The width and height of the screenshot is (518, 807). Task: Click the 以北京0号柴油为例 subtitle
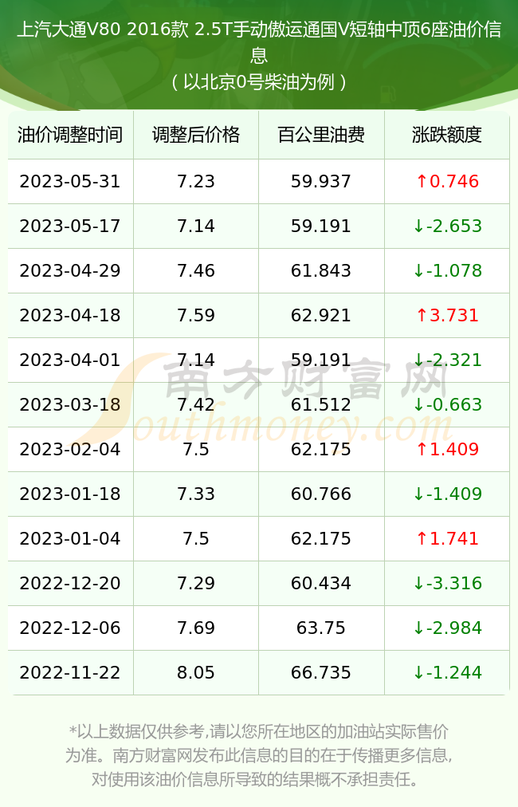tap(259, 82)
